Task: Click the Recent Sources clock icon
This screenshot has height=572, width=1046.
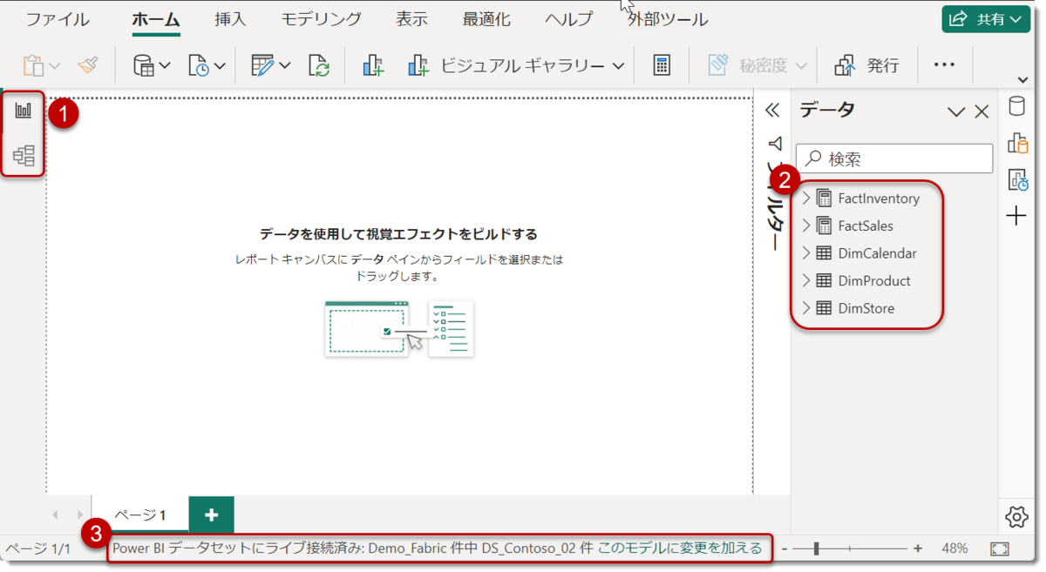Action: point(199,65)
